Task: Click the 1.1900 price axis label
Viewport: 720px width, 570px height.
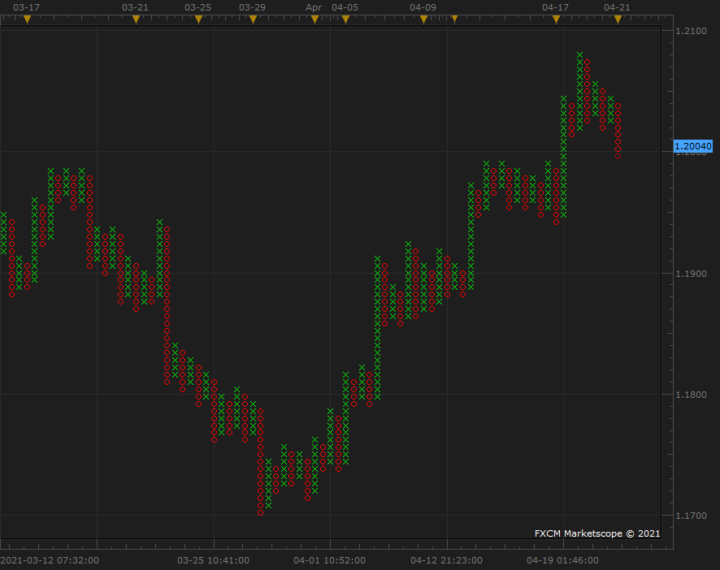Action: pos(691,274)
